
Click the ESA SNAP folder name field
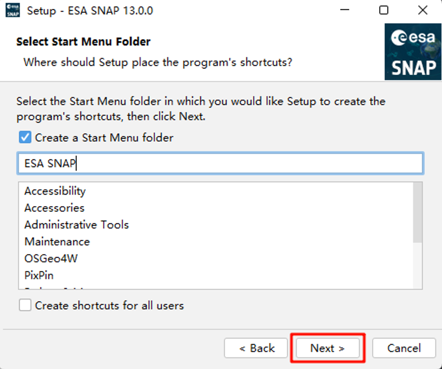(220, 164)
